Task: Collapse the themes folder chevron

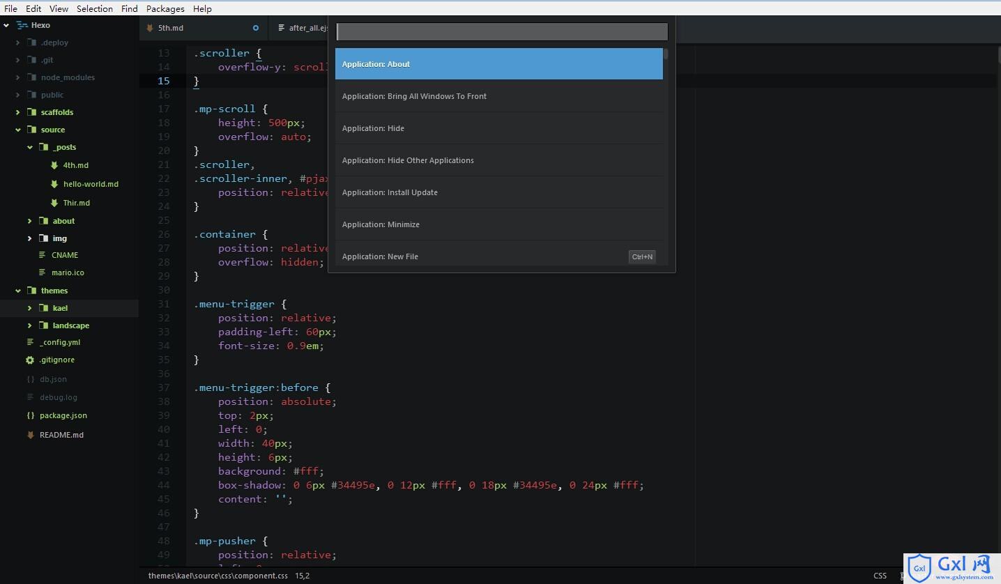Action: [x=18, y=291]
